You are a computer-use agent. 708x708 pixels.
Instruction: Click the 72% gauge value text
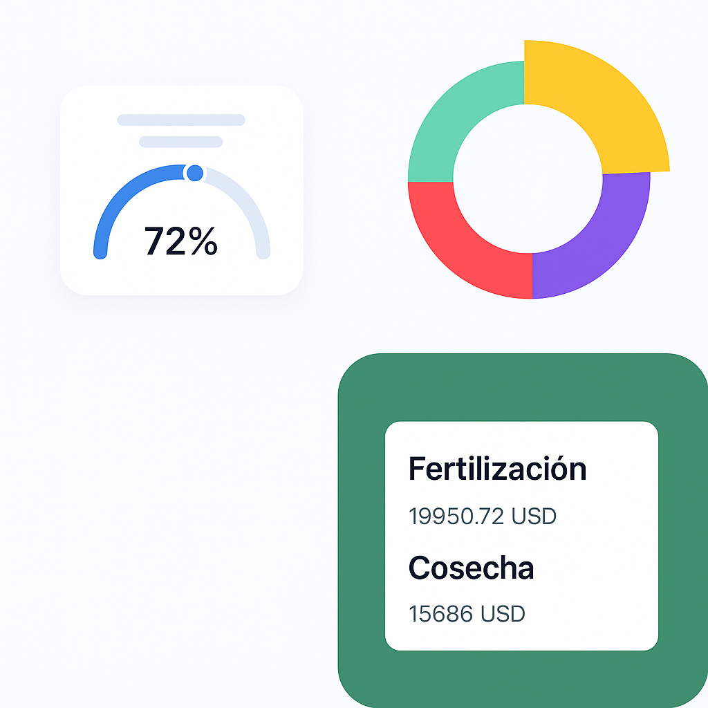tap(181, 241)
